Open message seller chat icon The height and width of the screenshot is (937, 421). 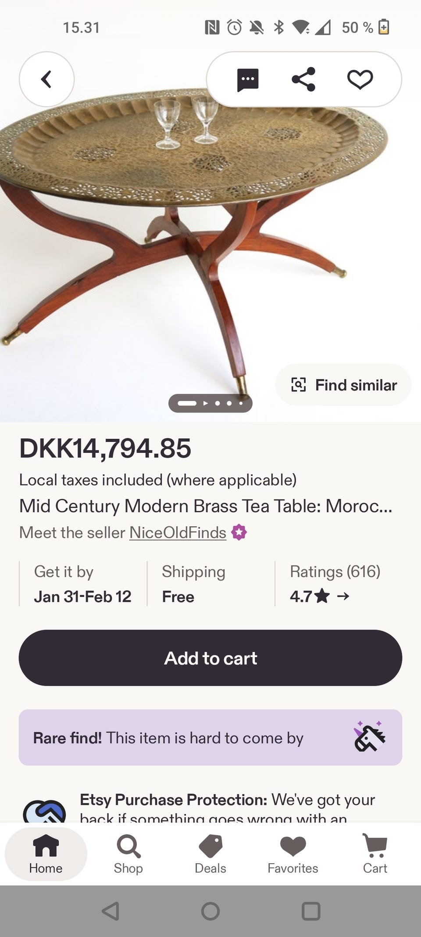point(248,80)
